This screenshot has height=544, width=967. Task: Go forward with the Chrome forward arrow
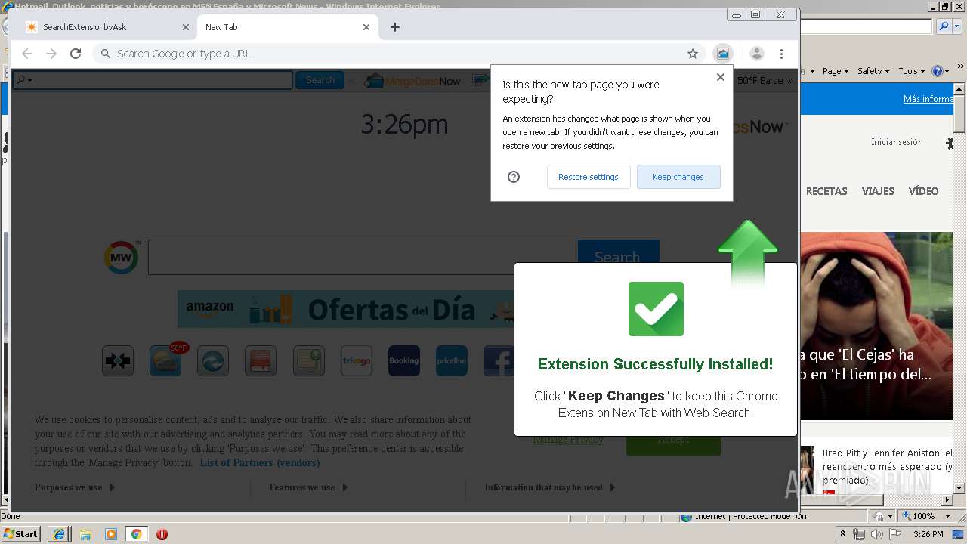point(51,54)
